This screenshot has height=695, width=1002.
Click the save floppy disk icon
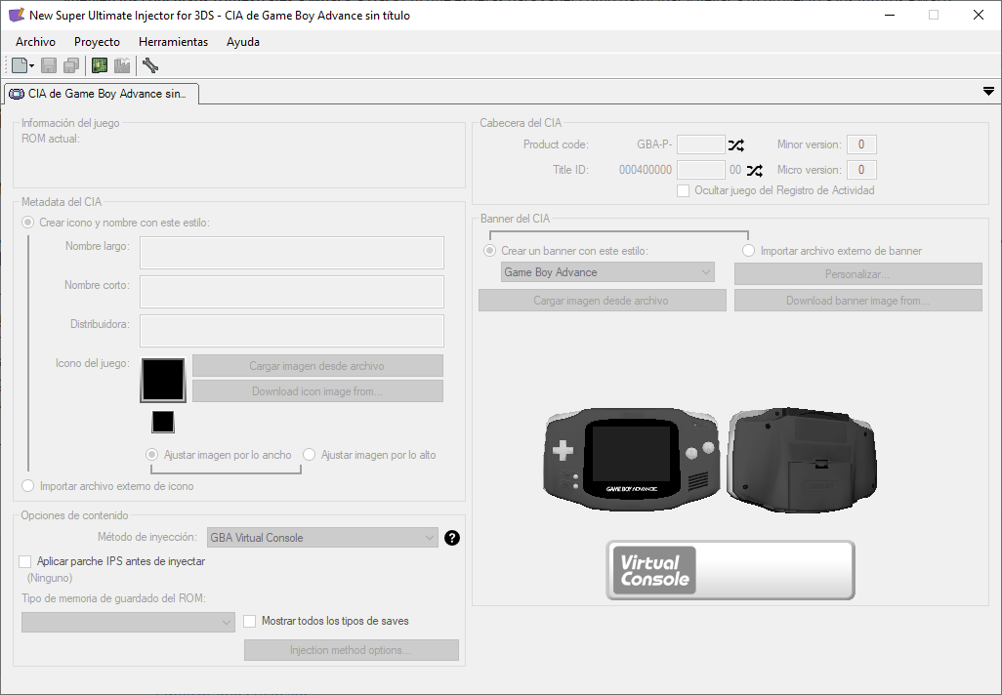[49, 65]
